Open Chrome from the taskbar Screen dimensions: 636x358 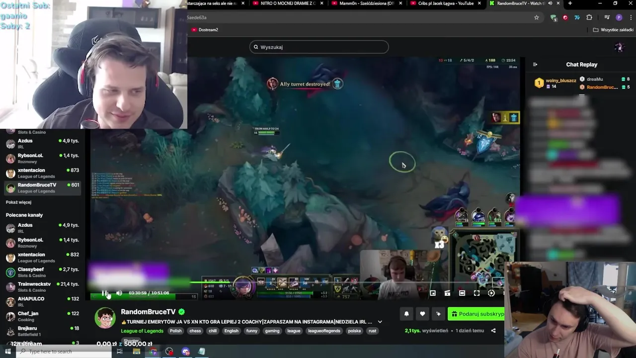click(153, 352)
